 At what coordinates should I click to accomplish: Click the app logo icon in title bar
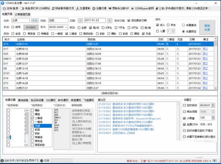3,3
